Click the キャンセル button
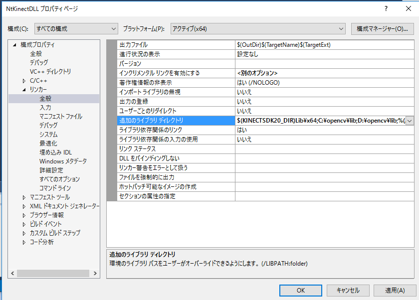This screenshot has width=419, height=300. 348,290
